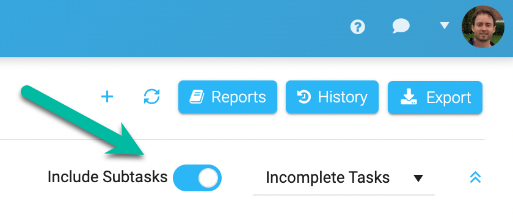Turn off the Include Subtasks switch
This screenshot has height=223, width=513.
click(197, 178)
